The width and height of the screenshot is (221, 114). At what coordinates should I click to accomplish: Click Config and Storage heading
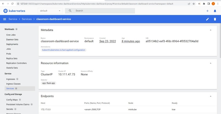point(13,94)
